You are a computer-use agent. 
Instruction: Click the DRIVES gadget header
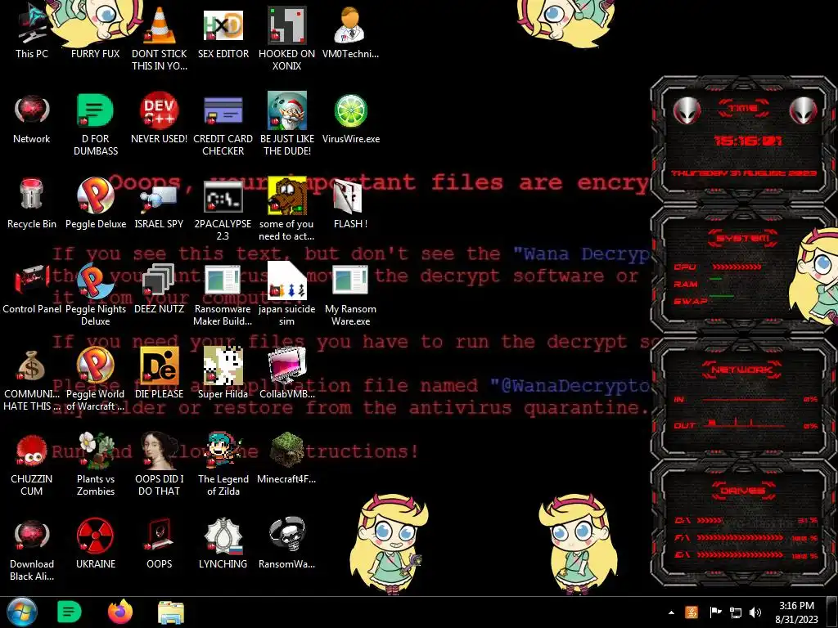(x=743, y=491)
